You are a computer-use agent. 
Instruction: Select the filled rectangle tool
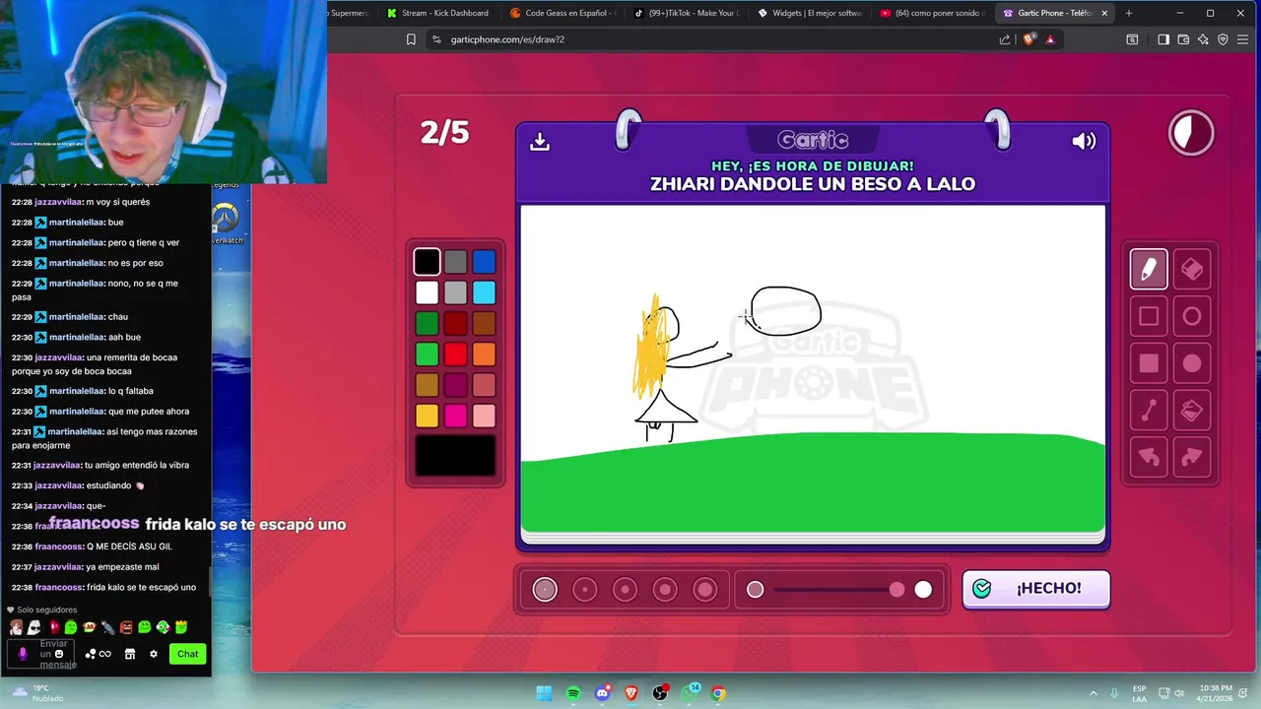(x=1149, y=363)
